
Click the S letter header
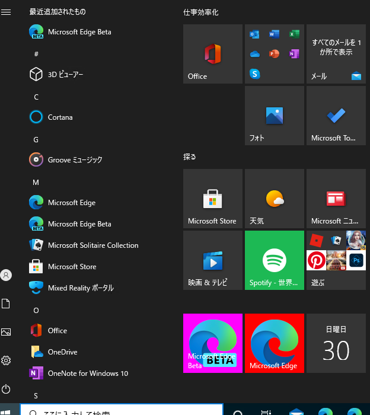36,395
